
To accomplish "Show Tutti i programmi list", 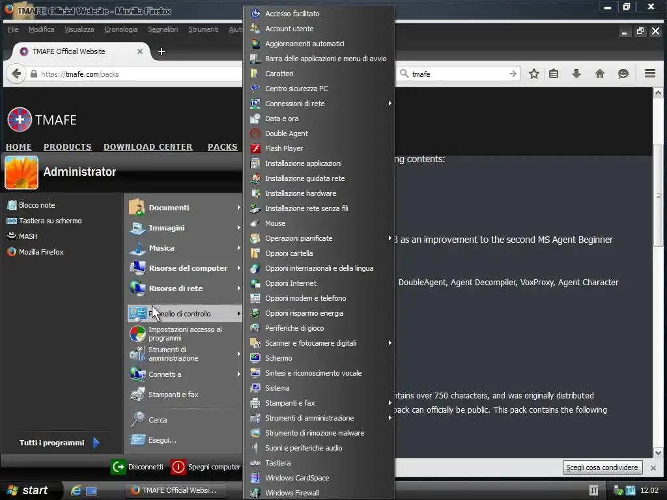I will pyautogui.click(x=59, y=443).
